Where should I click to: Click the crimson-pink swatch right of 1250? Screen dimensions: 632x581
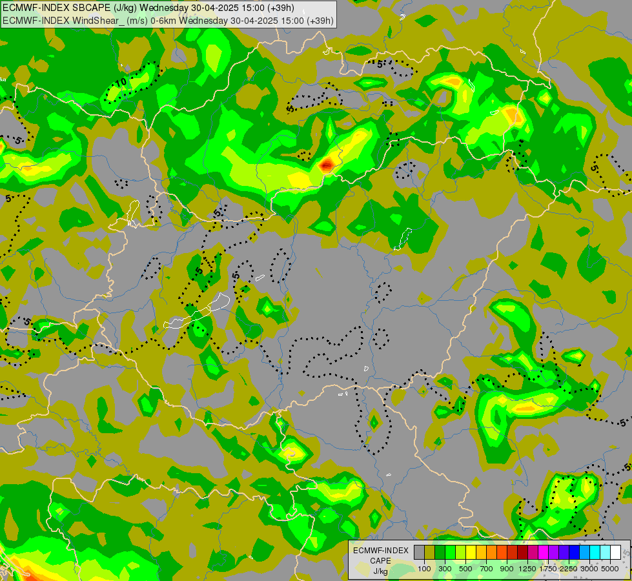tap(533, 553)
